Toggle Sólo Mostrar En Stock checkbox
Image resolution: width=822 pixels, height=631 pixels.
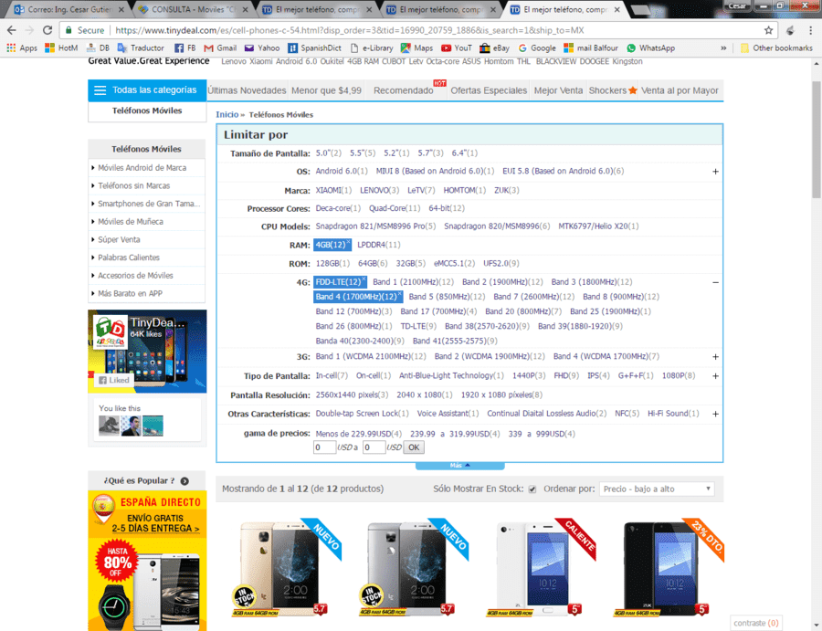(532, 489)
